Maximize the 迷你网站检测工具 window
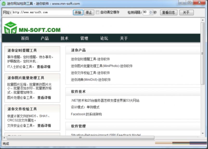Viewport: 208px width, 149px height. (x=190, y=3)
